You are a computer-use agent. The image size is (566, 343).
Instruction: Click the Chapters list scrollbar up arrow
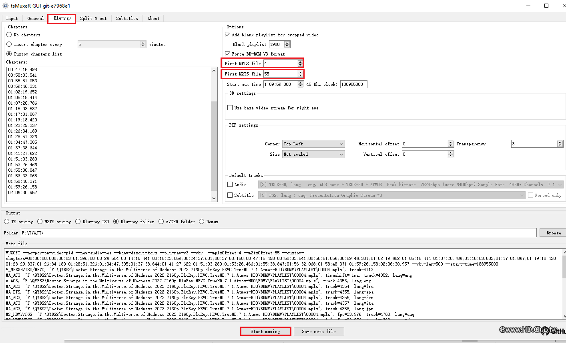[214, 71]
